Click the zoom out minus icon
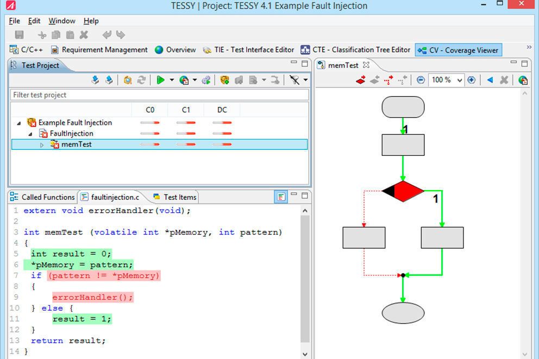The image size is (539, 359). [421, 80]
